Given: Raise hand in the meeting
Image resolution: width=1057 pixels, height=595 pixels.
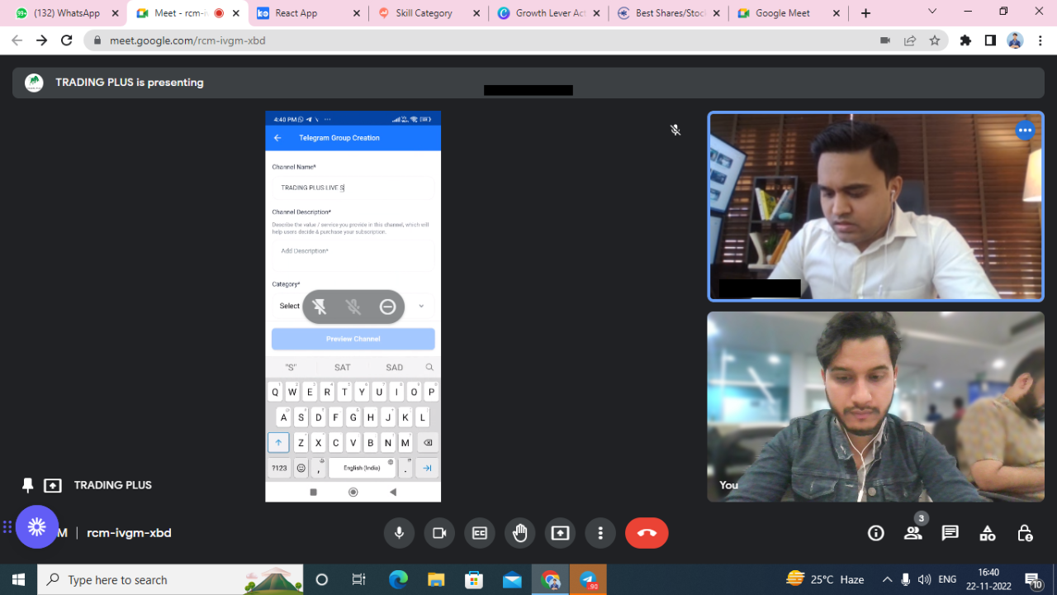Looking at the screenshot, I should pyautogui.click(x=520, y=533).
